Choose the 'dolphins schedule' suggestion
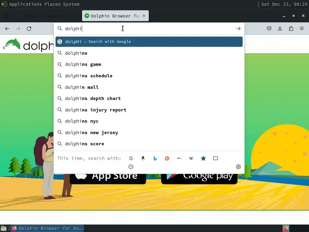309x232 pixels. (x=149, y=76)
